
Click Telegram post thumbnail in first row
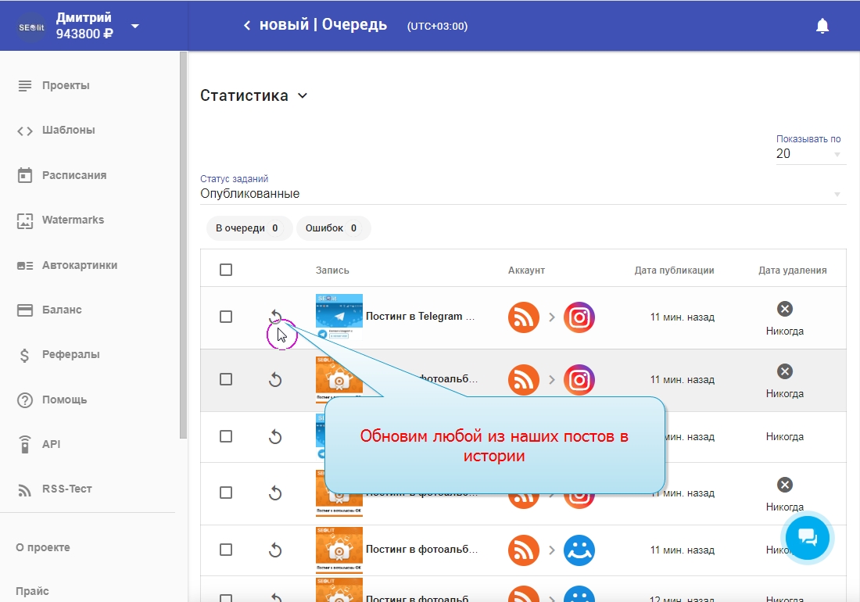point(339,316)
